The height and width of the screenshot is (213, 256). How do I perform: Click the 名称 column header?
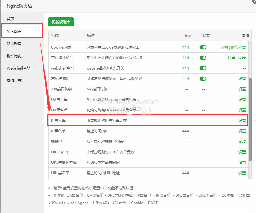click(55, 36)
